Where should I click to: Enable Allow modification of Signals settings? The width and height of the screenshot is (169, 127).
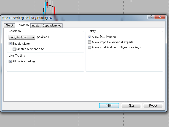coord(90,47)
